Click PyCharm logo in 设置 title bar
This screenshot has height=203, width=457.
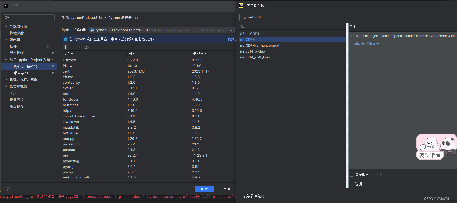6,6
